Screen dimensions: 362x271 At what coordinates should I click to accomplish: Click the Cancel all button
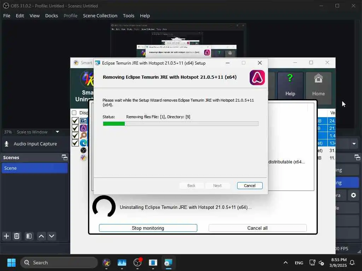tap(257, 228)
